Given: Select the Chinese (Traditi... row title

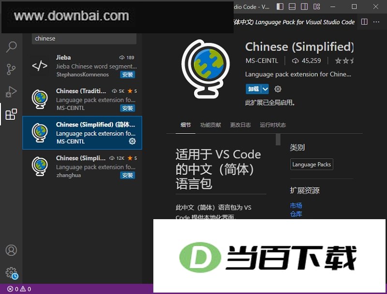Looking at the screenshot, I should click(81, 91).
